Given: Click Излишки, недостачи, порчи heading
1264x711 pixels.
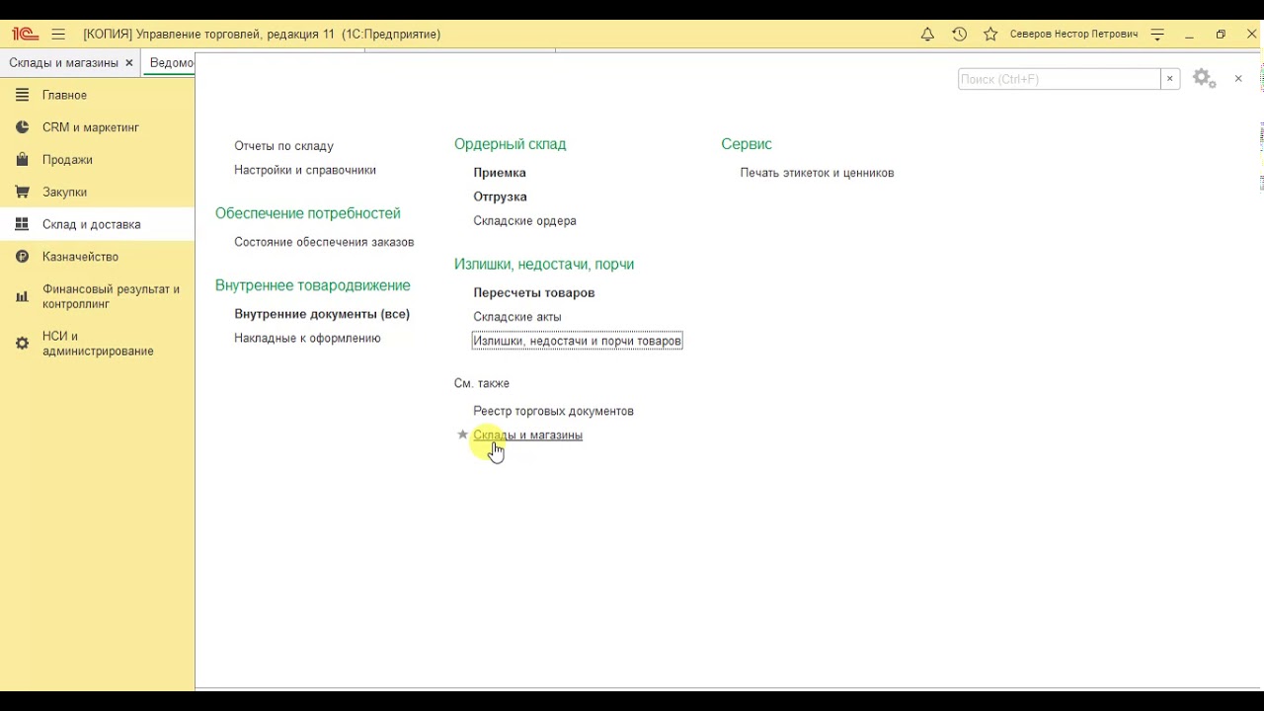Looking at the screenshot, I should 544,265.
